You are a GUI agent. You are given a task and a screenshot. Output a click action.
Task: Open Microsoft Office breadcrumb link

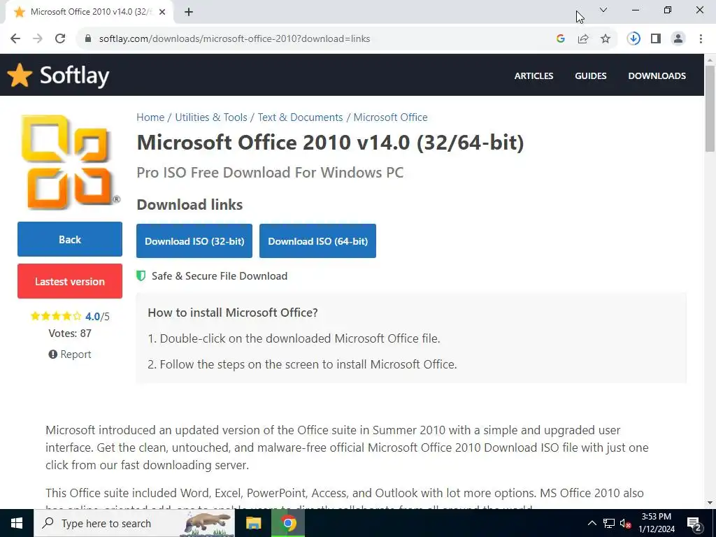390,117
